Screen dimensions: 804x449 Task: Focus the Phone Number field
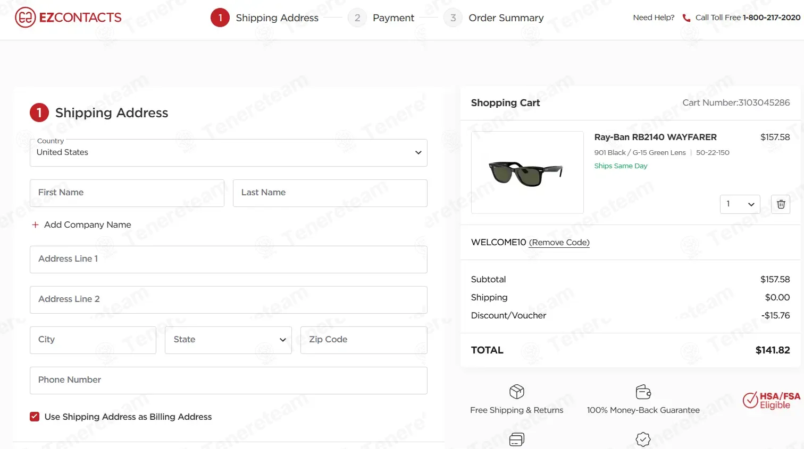[x=229, y=381]
